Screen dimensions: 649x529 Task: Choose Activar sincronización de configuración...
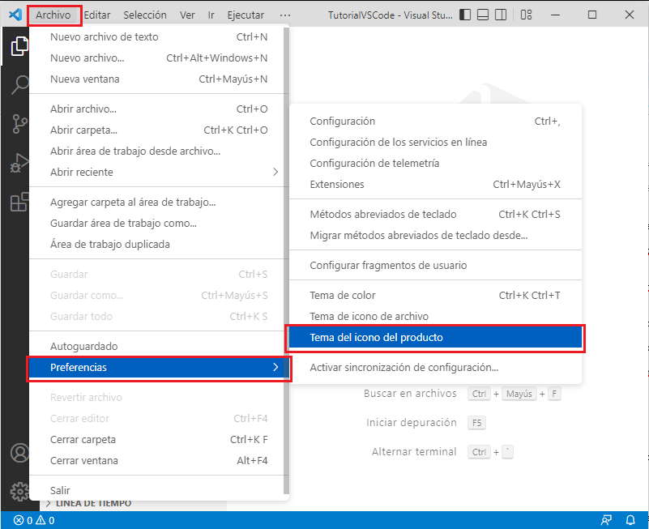tap(435, 368)
